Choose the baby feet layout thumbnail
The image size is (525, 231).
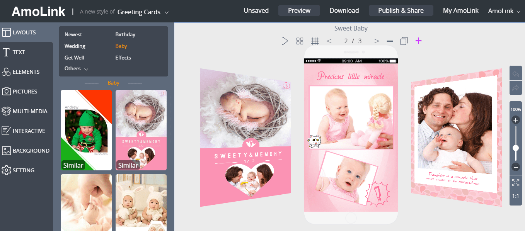point(86,202)
